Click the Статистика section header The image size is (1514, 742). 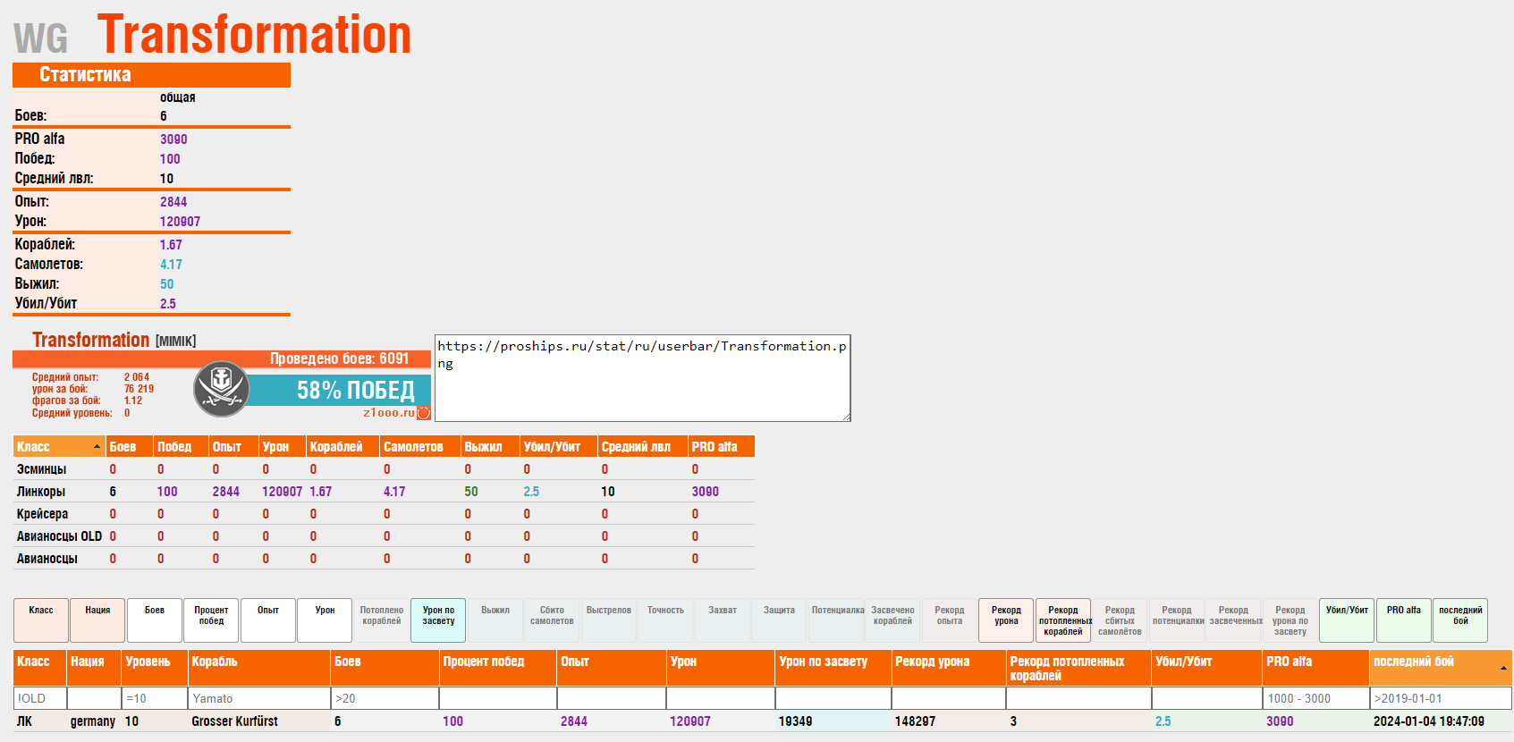(151, 75)
